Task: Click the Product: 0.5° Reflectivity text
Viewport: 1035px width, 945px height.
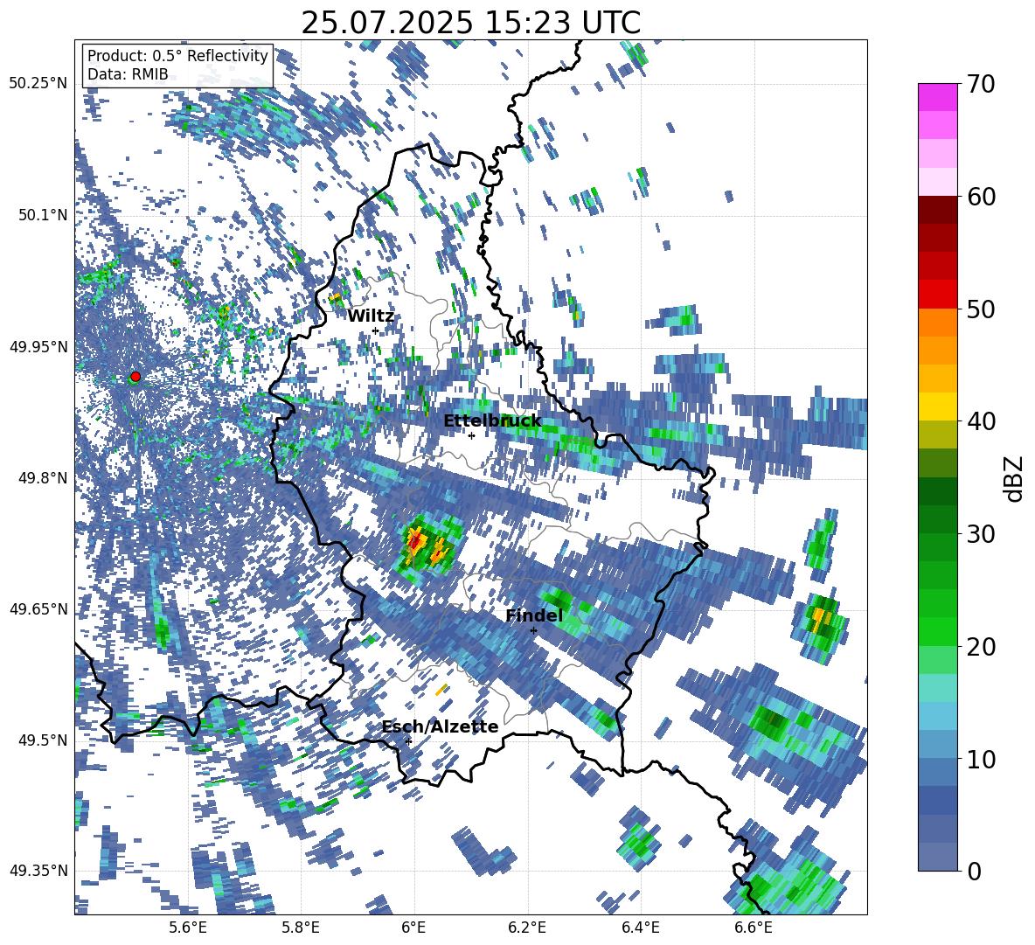Action: [177, 56]
